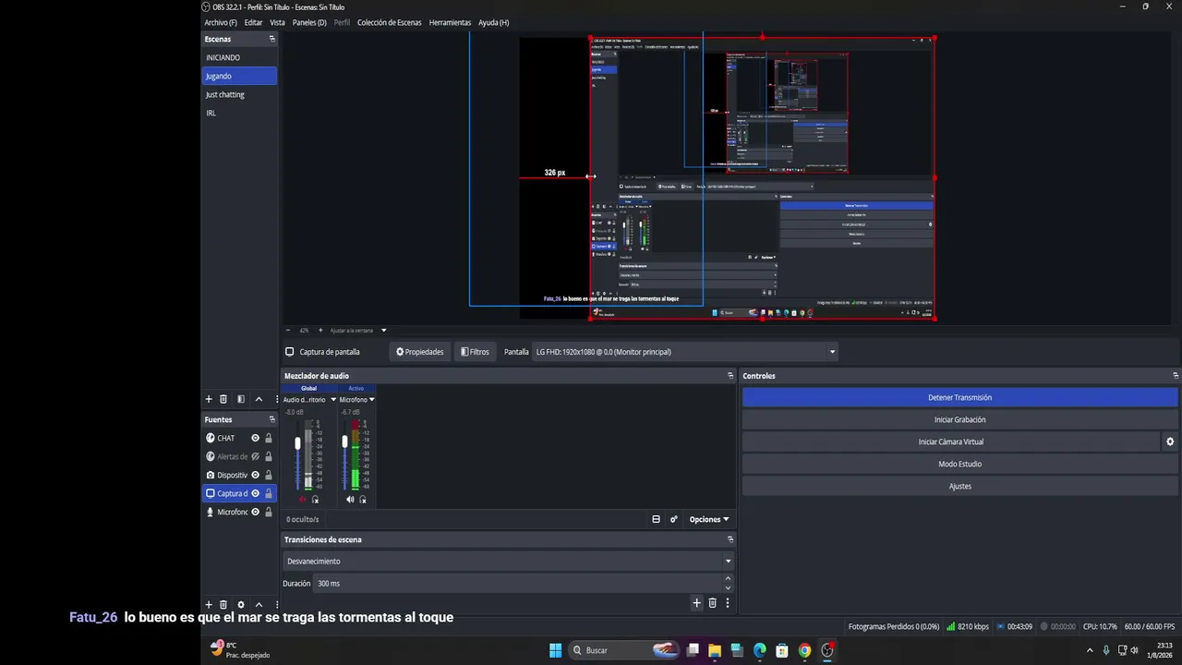This screenshot has width=1182, height=665.
Task: Click Iniciar Cámara Virtual button
Action: tap(951, 442)
